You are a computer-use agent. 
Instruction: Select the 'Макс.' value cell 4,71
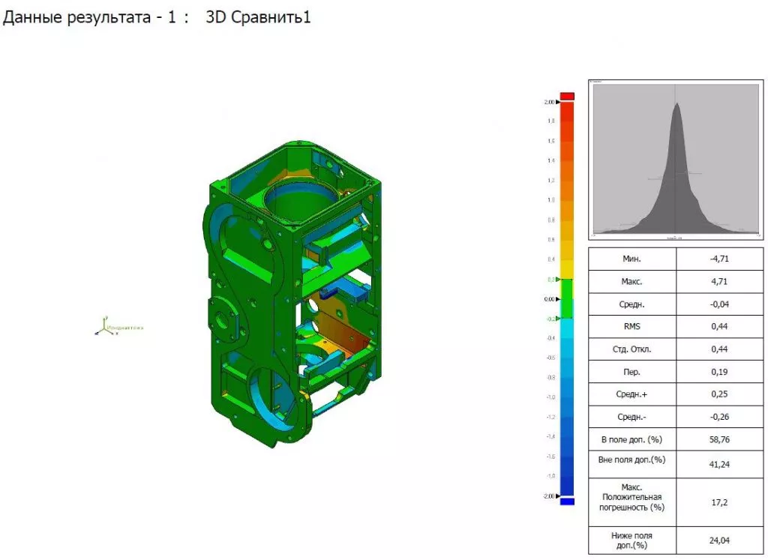(x=719, y=282)
